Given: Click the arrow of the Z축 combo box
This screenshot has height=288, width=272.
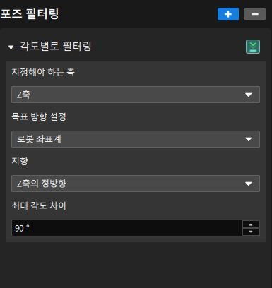Looking at the screenshot, I should pyautogui.click(x=248, y=95).
